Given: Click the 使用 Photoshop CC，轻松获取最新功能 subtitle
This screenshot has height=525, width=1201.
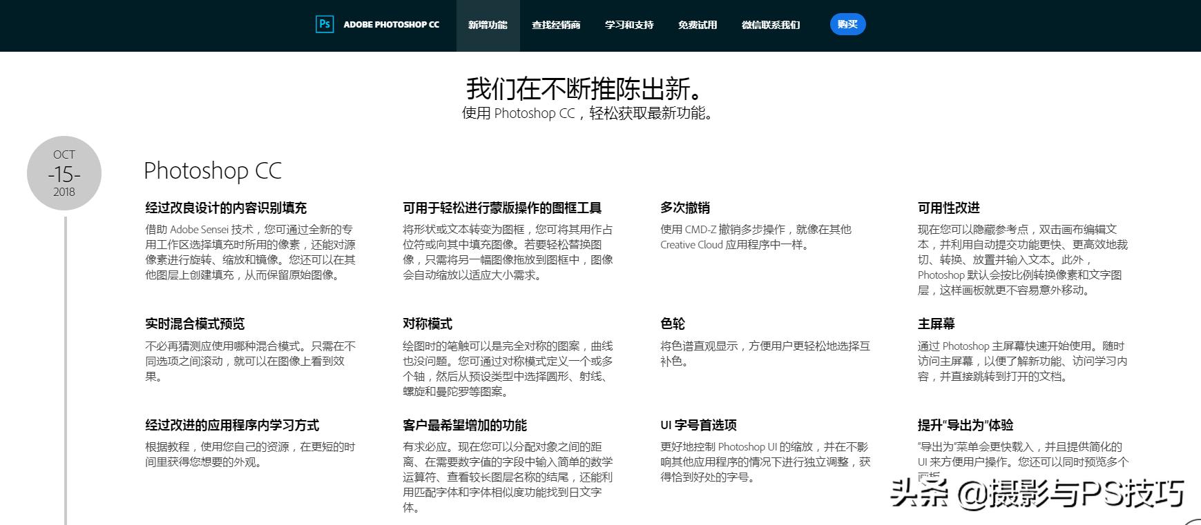Looking at the screenshot, I should (x=587, y=113).
